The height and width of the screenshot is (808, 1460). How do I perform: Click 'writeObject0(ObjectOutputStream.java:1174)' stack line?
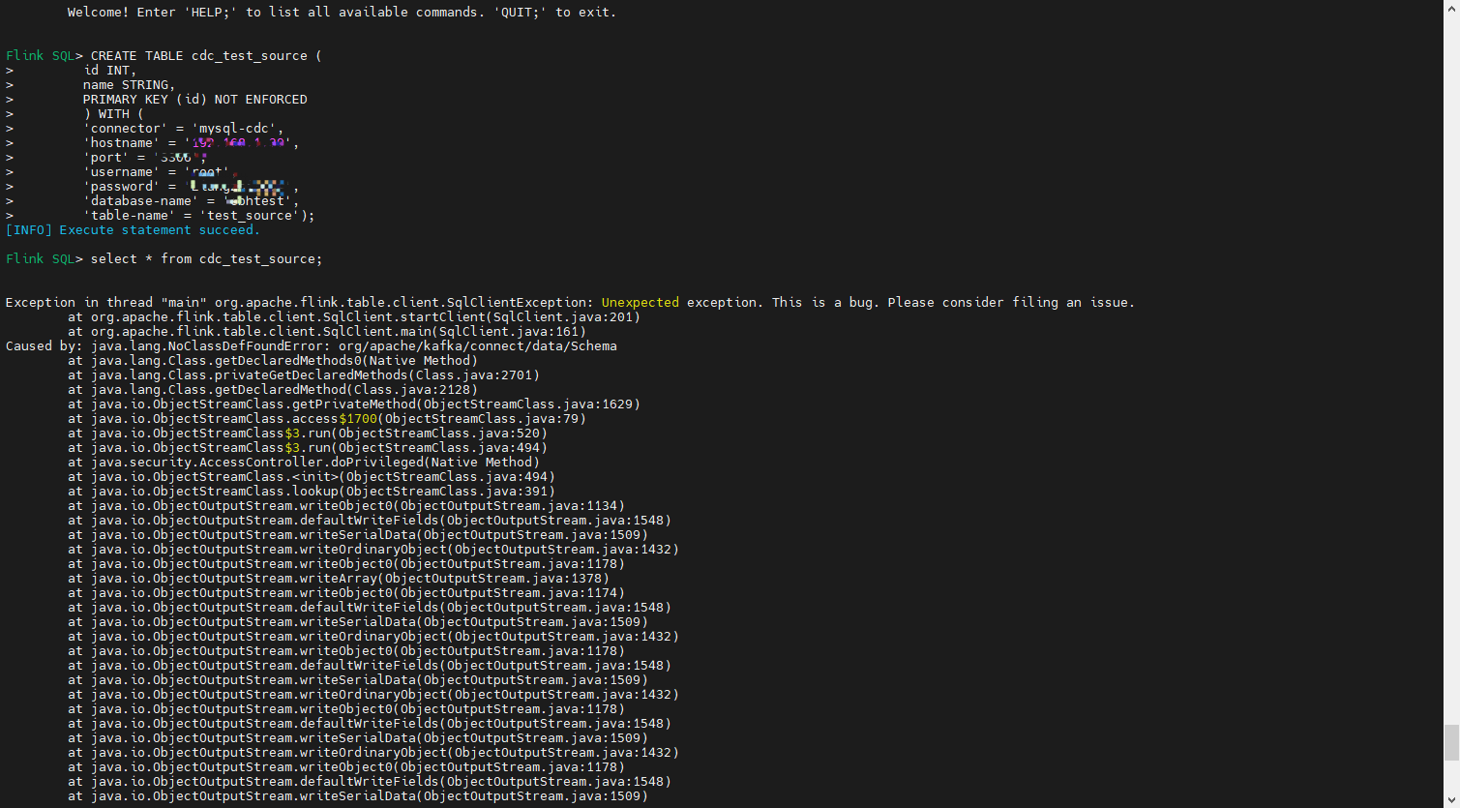tap(346, 593)
